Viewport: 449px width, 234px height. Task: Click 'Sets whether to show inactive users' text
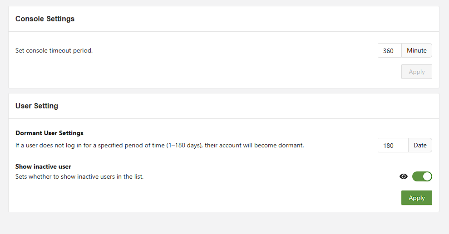pos(79,176)
